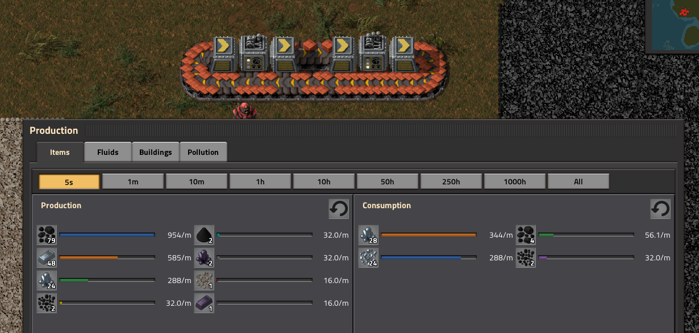Image resolution: width=699 pixels, height=333 pixels.
Task: Select the gravel pebbles production icon
Action: coord(204,280)
